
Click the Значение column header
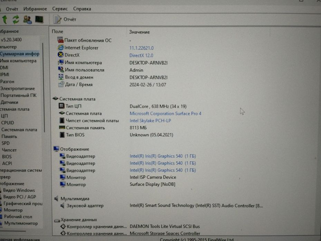[x=139, y=32]
